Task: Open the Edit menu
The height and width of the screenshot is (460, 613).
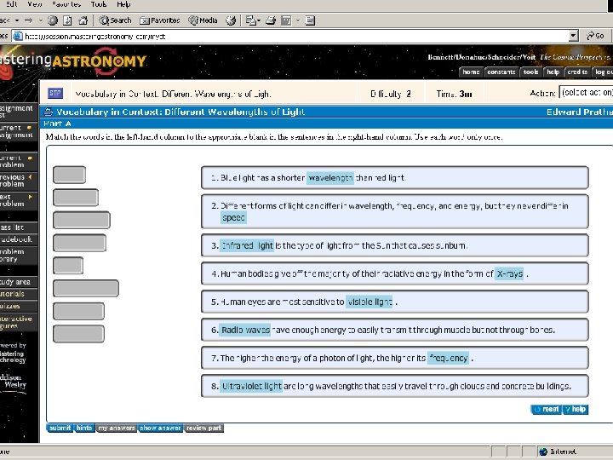Action: (12, 4)
